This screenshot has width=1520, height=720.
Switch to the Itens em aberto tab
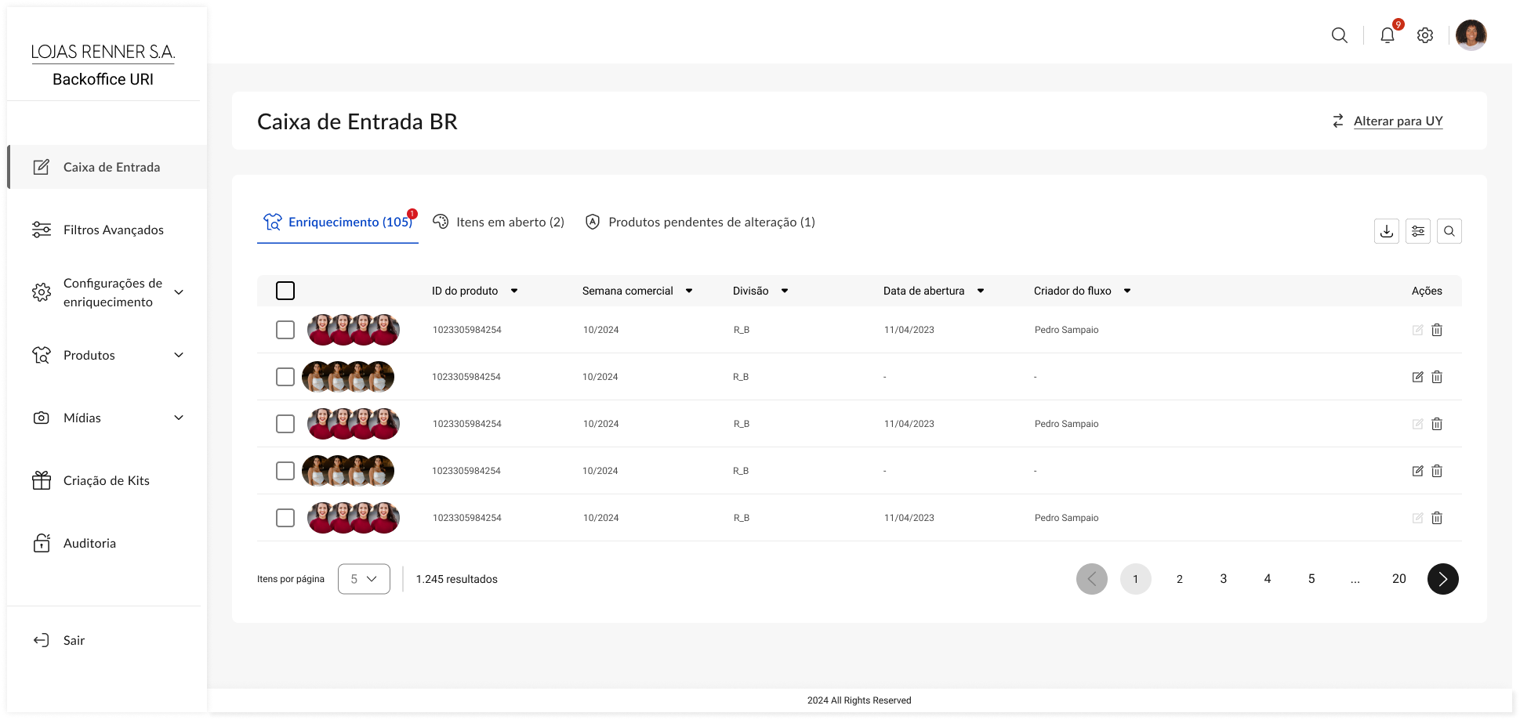(499, 223)
